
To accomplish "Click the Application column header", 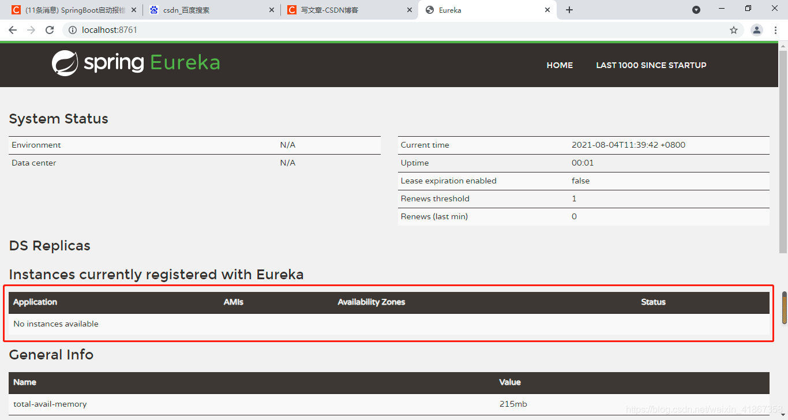I will pyautogui.click(x=35, y=302).
